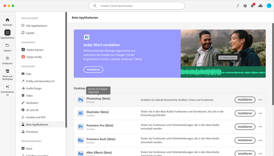Select Beta-Applikationen category

coord(41,125)
